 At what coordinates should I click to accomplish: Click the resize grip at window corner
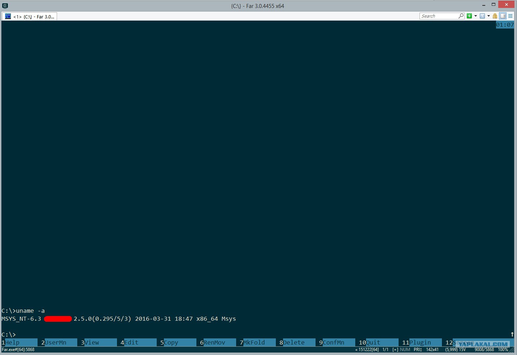pyautogui.click(x=512, y=350)
